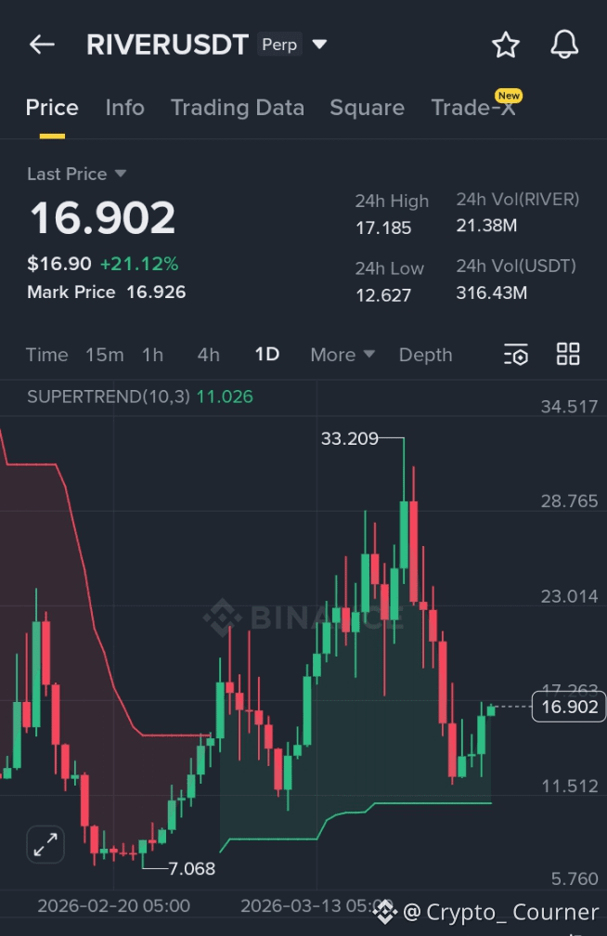The image size is (607, 936).
Task: Tap the SUPERTREND value 11.026
Action: (225, 397)
